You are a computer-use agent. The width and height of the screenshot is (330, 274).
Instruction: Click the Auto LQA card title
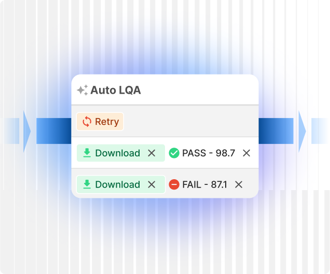pos(115,90)
